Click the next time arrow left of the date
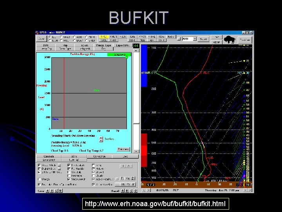Image resolution: width=282 pixels, height=212 pixels. (x=149, y=190)
